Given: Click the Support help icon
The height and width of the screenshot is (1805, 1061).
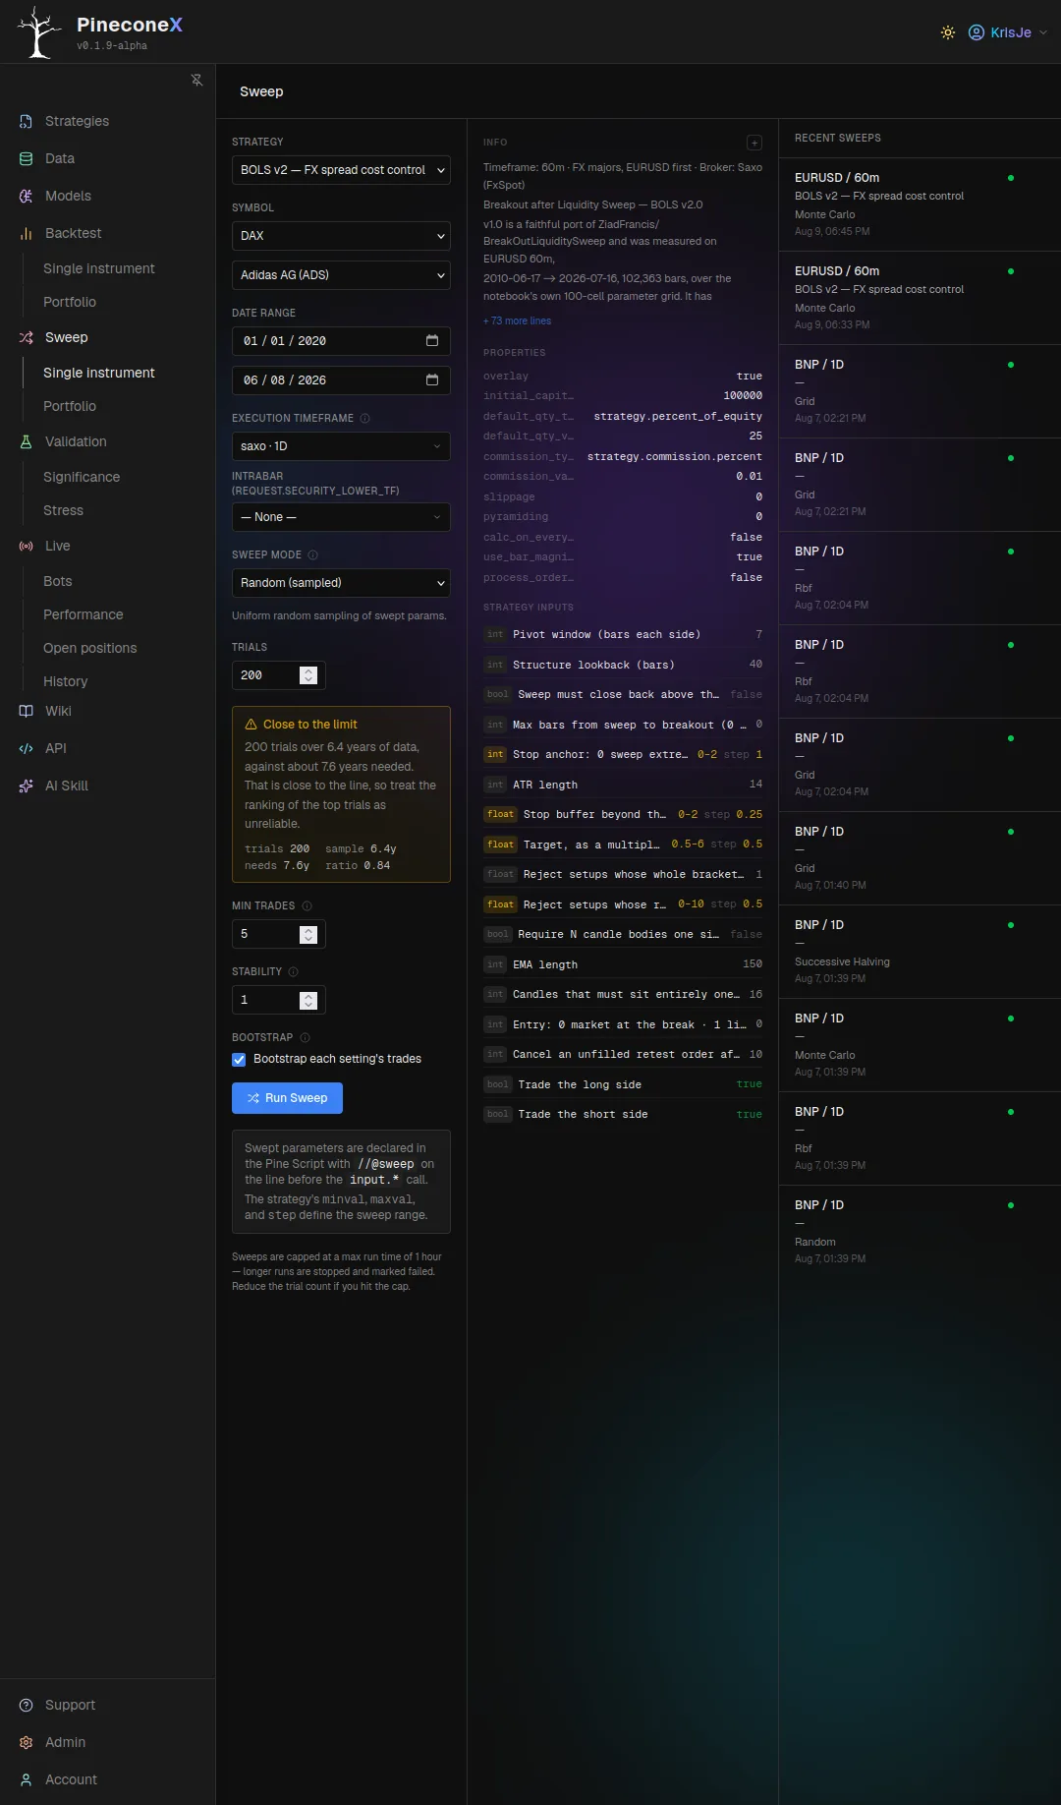Looking at the screenshot, I should coord(27,1705).
